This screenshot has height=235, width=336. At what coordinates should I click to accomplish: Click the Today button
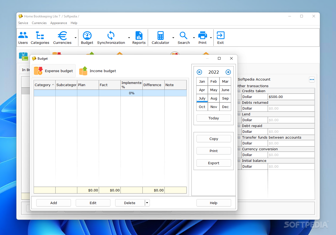tap(214, 118)
